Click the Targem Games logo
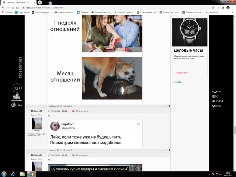 tap(17, 97)
